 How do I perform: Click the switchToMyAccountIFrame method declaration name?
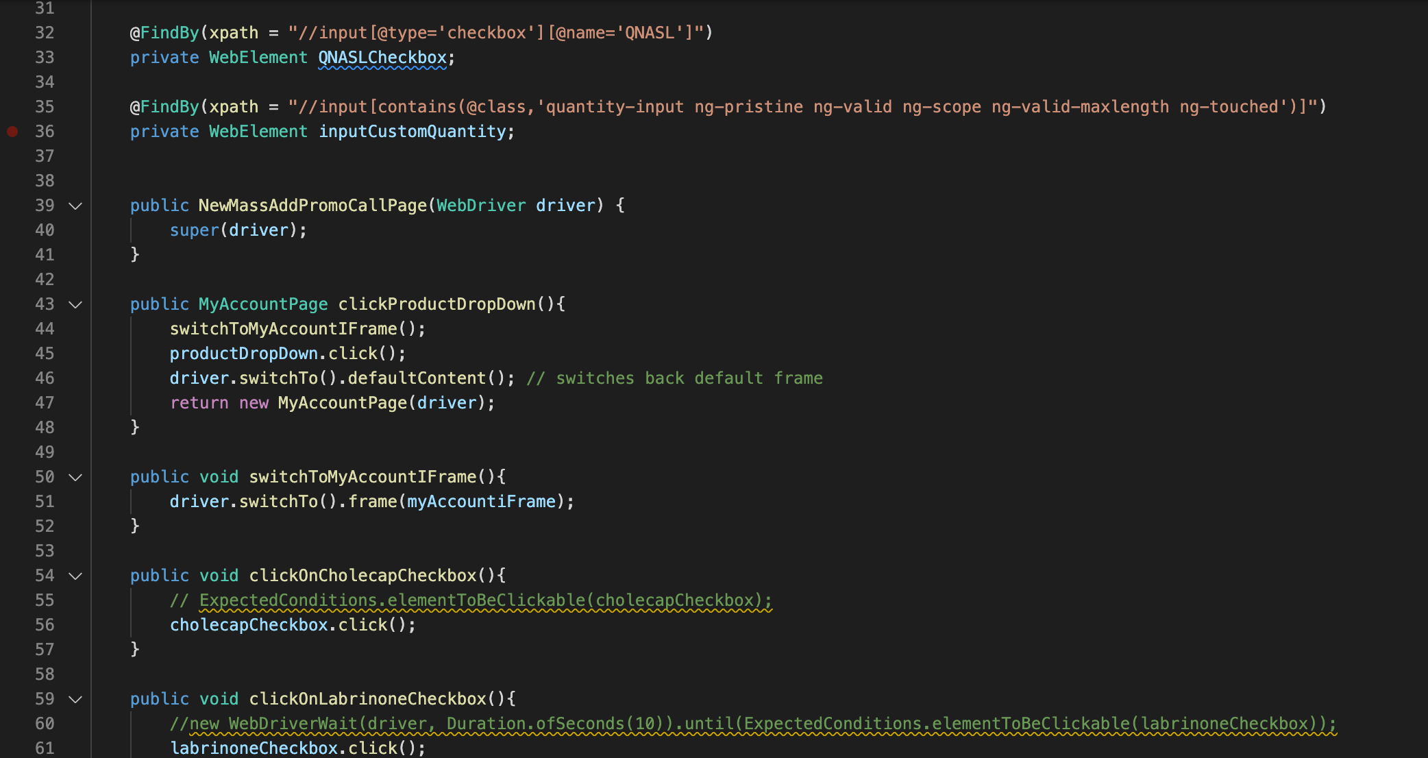[x=362, y=477]
